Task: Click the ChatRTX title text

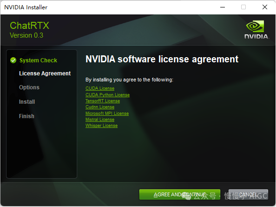Action: [29, 26]
